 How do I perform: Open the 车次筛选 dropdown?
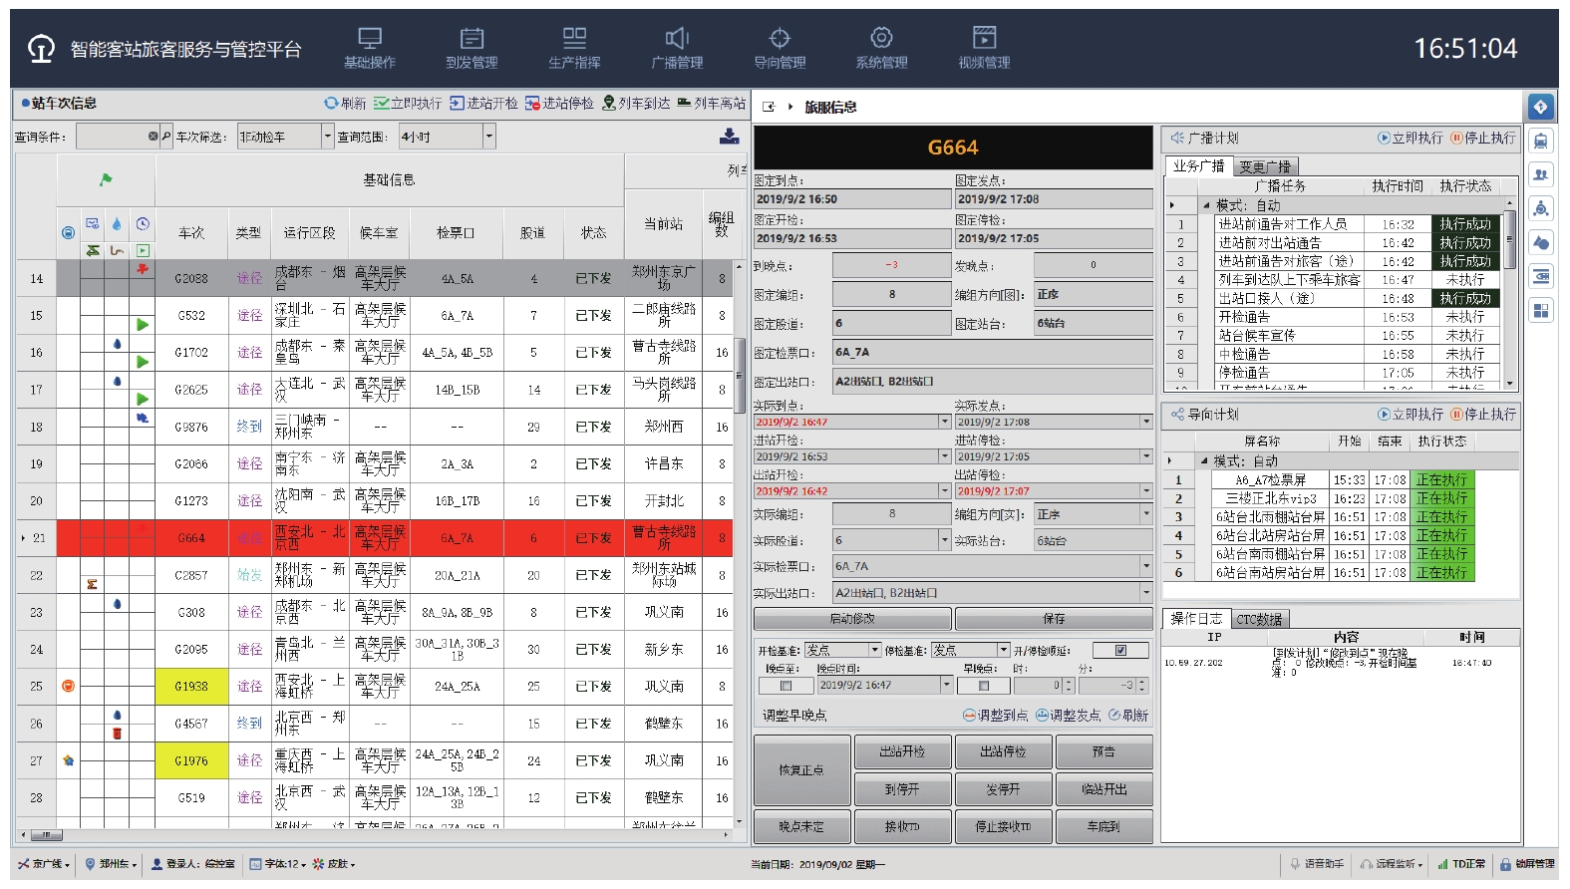tap(327, 137)
